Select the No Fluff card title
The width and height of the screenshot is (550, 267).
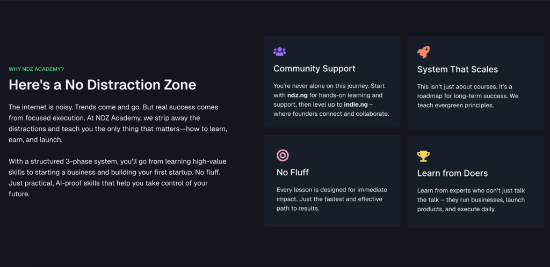coord(293,172)
